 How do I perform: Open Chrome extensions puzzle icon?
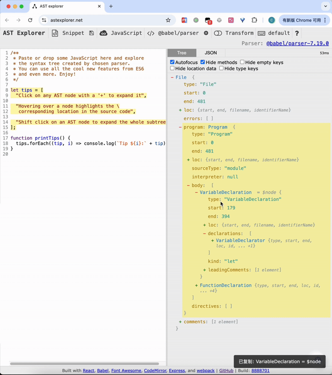(254, 20)
